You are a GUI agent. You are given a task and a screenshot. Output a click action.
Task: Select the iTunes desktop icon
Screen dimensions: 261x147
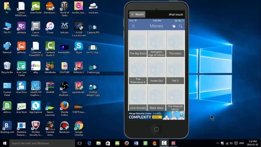click(50, 28)
